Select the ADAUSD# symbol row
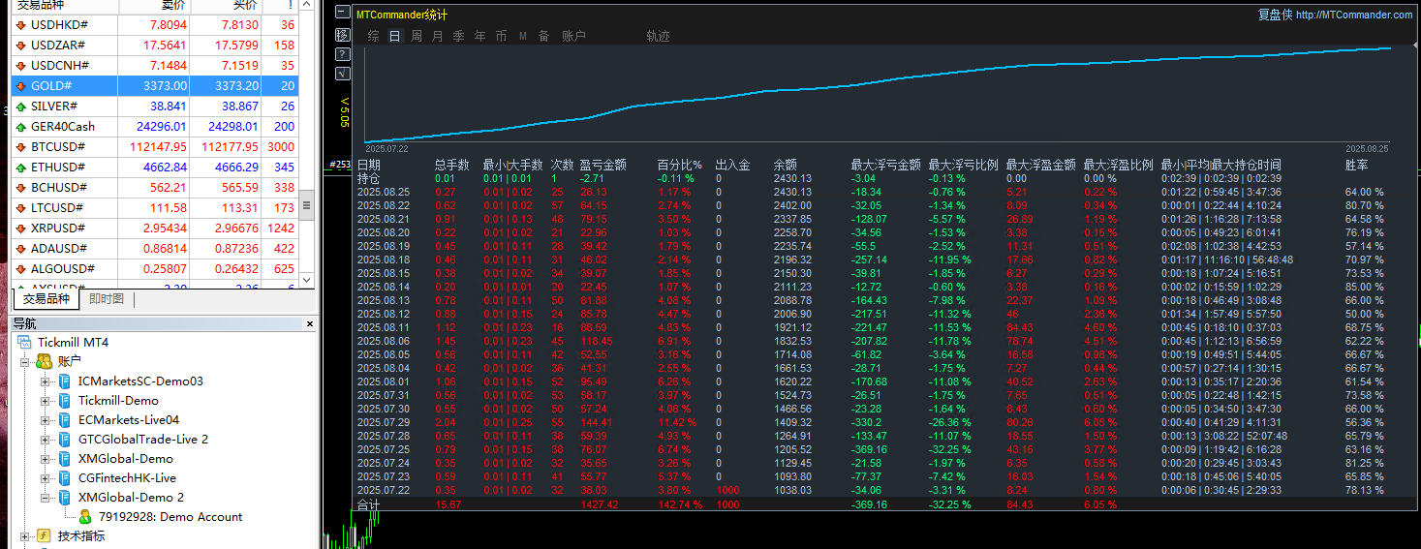 click(155, 249)
